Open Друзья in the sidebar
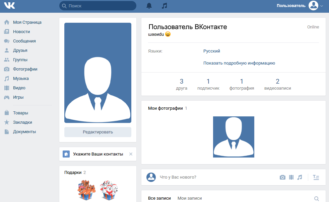 [20, 50]
